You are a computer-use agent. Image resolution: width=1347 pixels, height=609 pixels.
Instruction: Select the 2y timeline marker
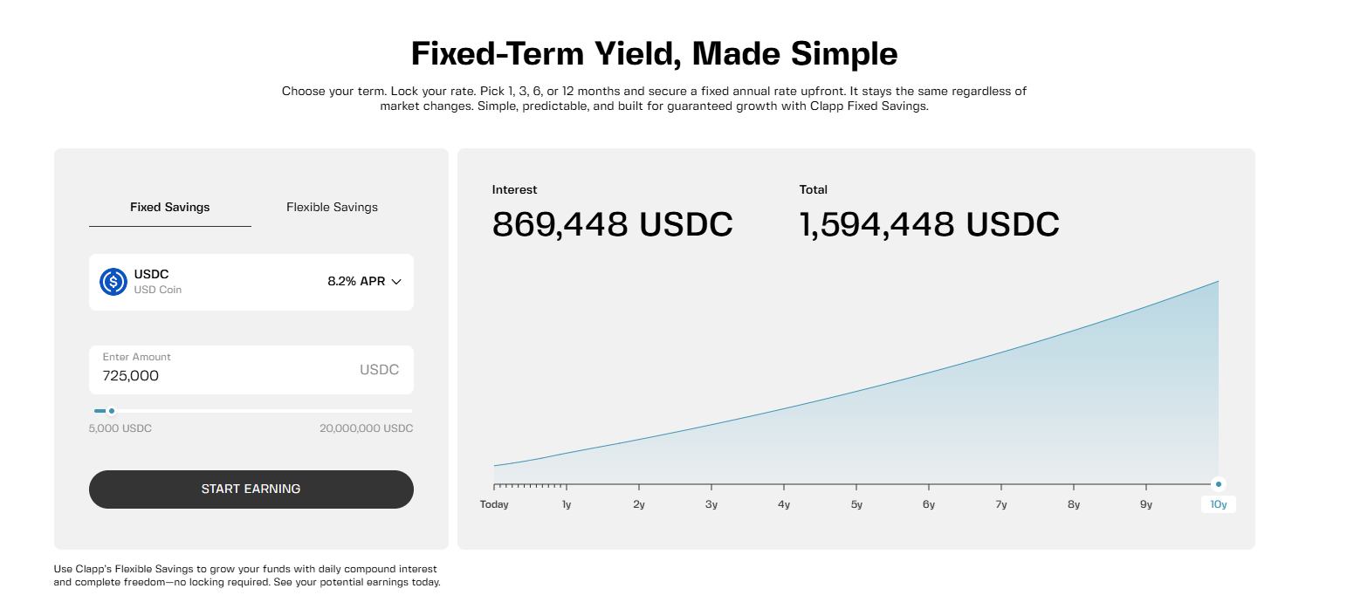click(639, 504)
